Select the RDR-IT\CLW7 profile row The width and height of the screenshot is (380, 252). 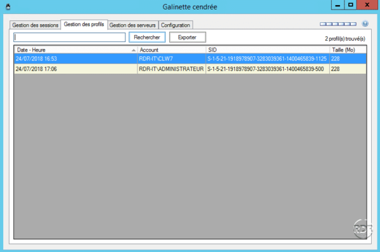[x=190, y=59]
